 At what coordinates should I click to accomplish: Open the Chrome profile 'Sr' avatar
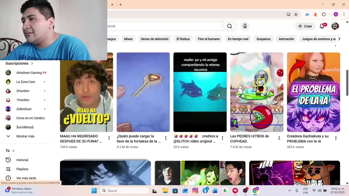pyautogui.click(x=336, y=14)
